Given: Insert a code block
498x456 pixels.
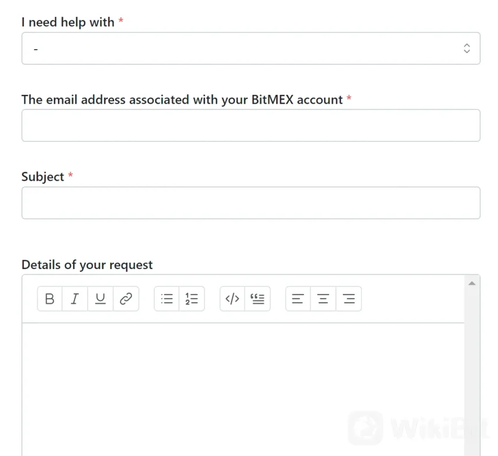Looking at the screenshot, I should pyautogui.click(x=232, y=299).
